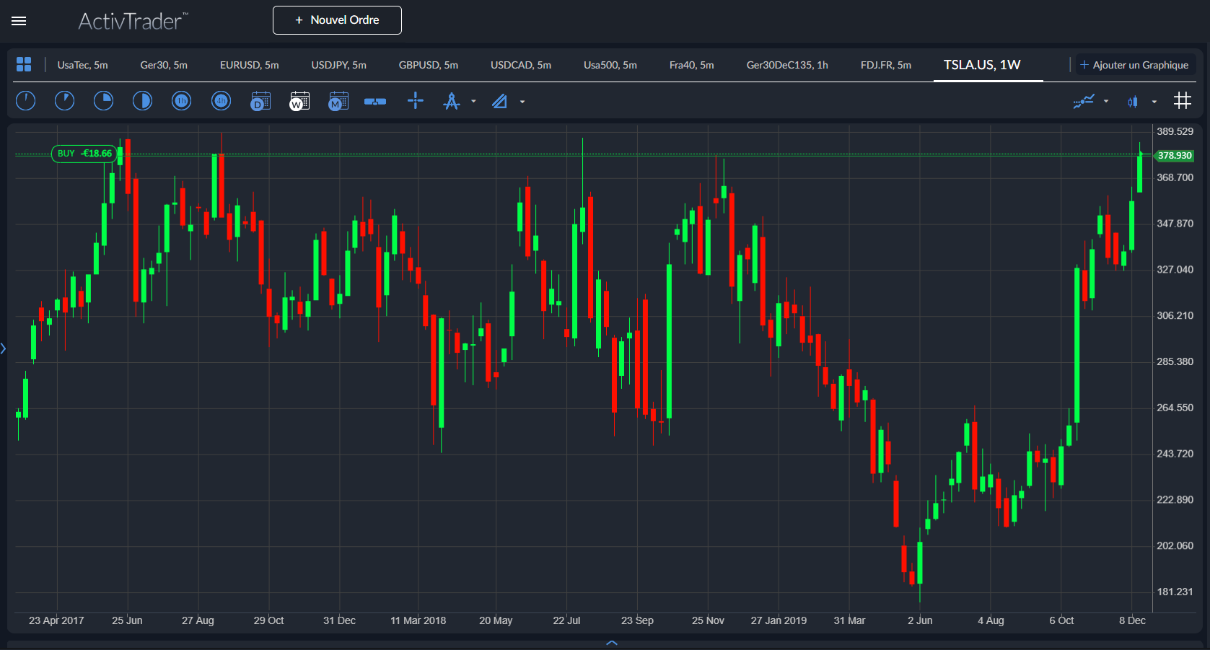Select the compass drawing tool
This screenshot has height=650, width=1210.
[x=452, y=102]
